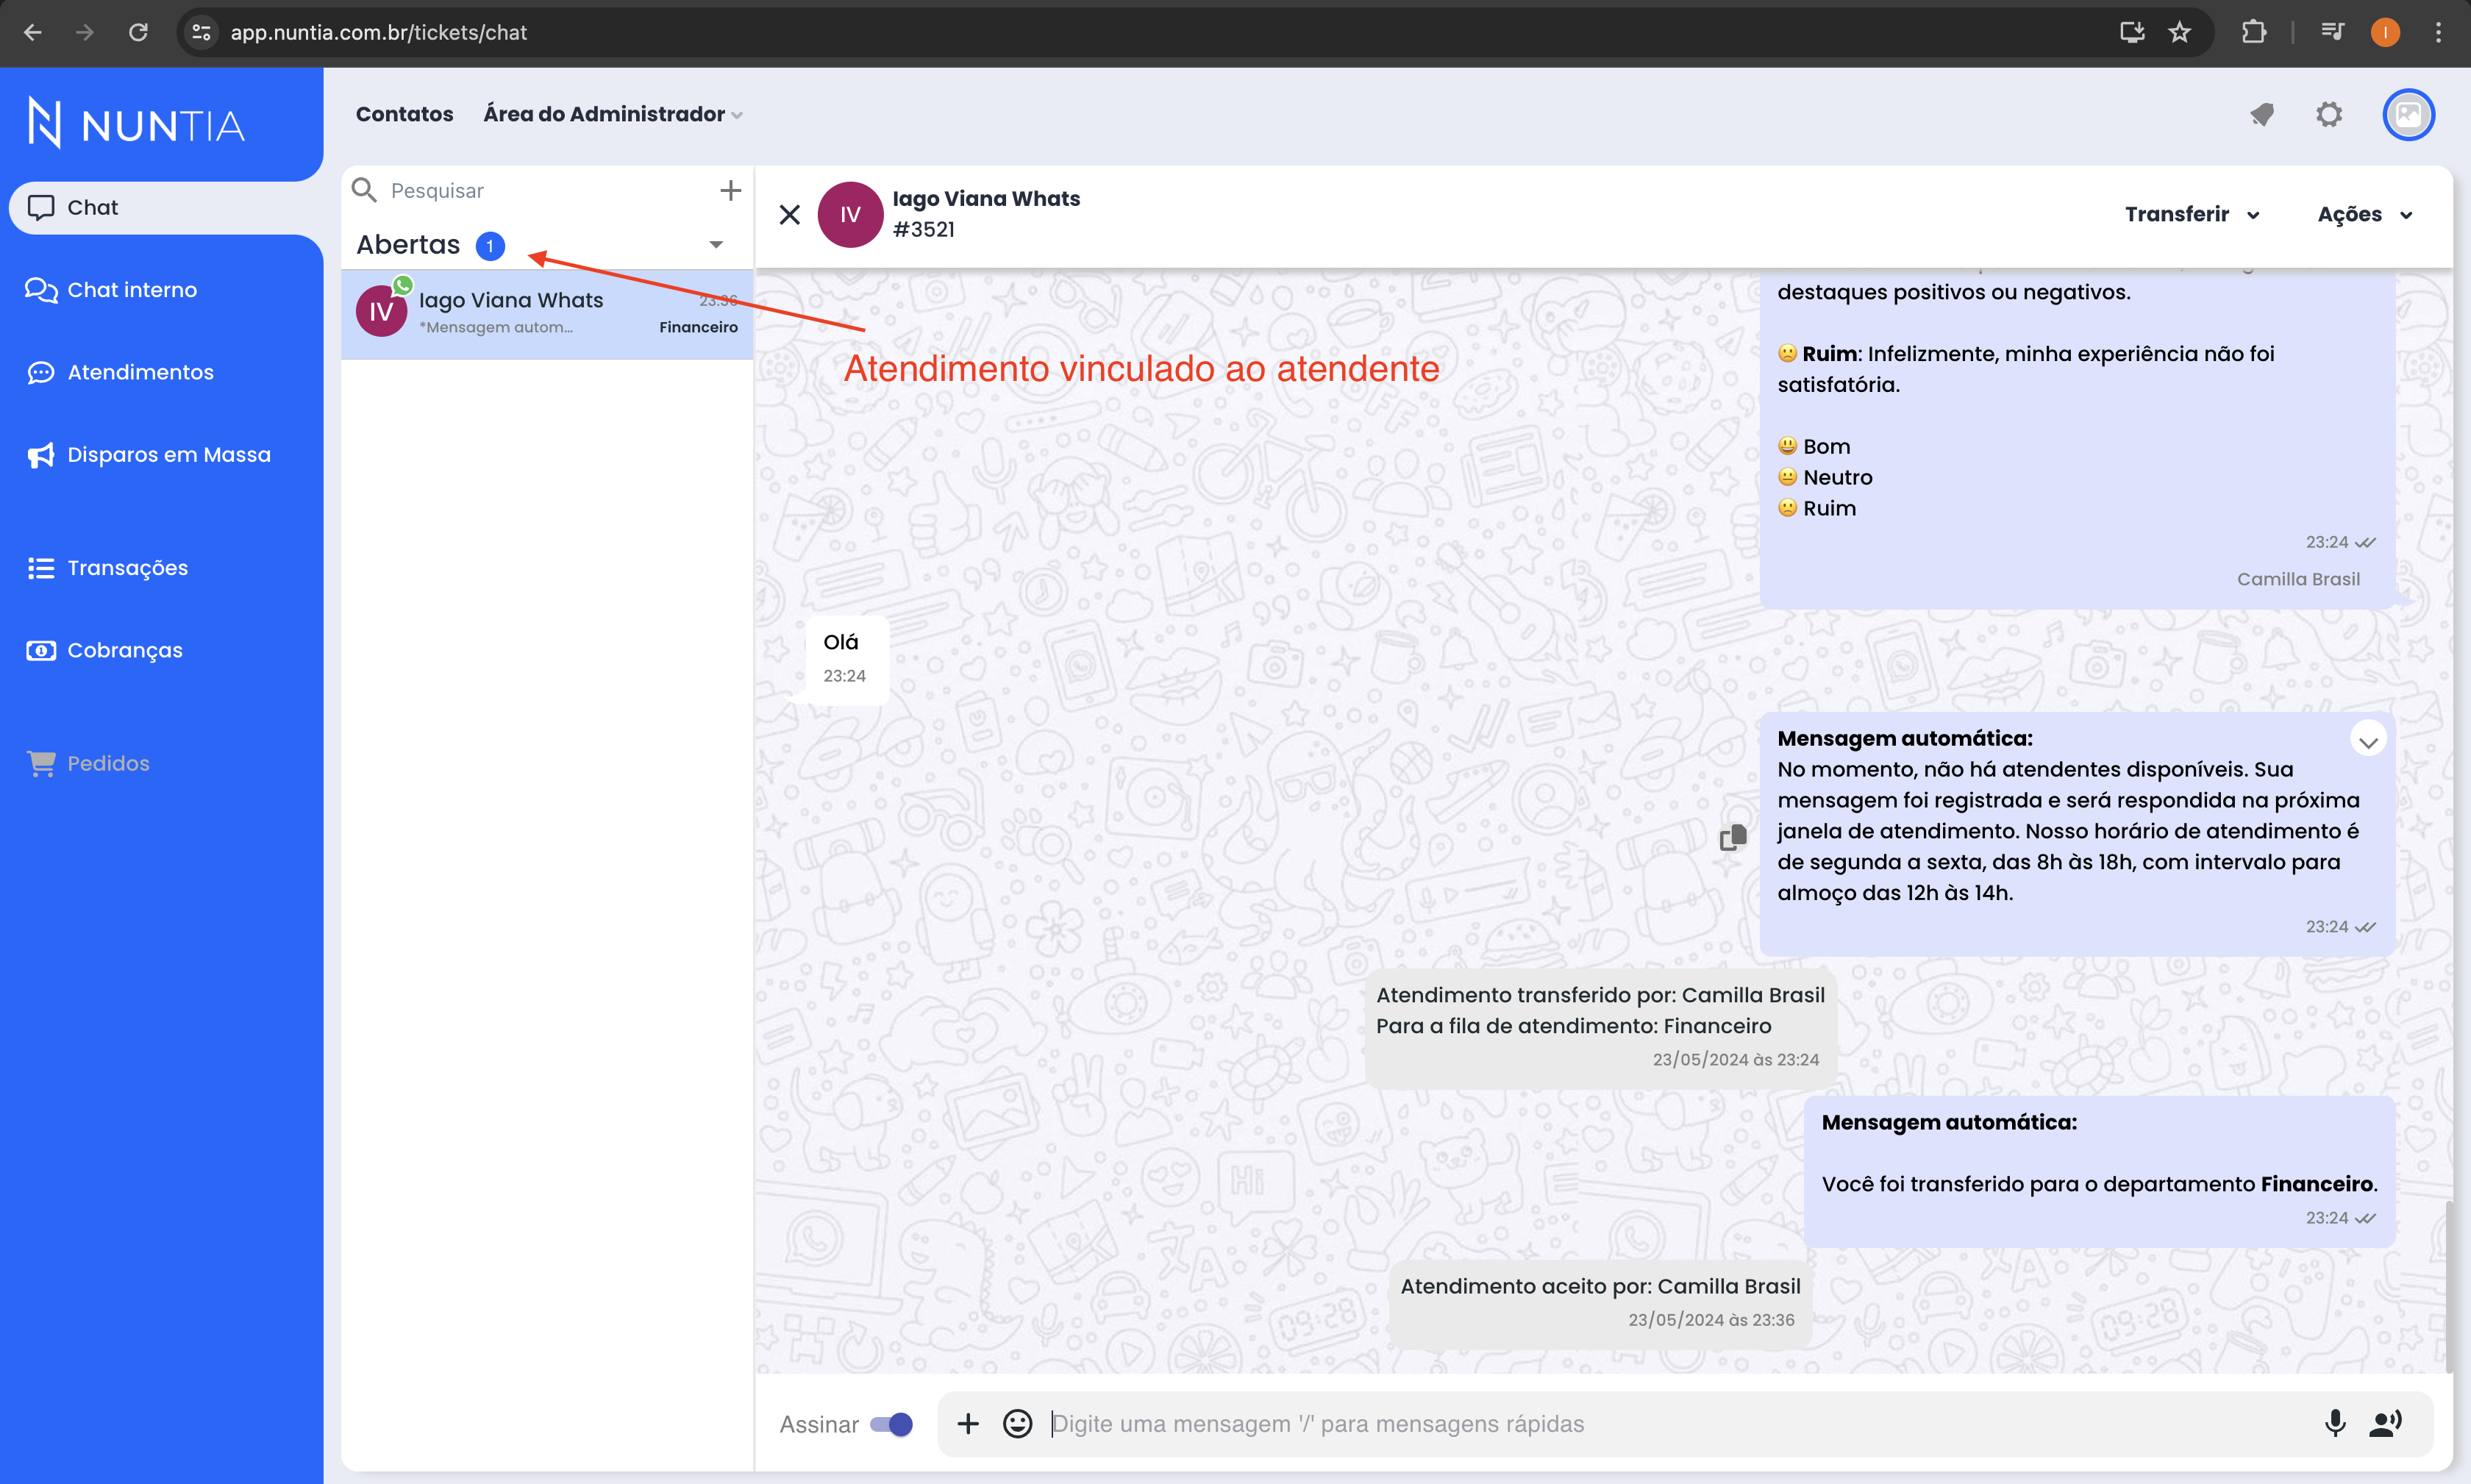This screenshot has width=2471, height=1484.
Task: Click site info icon in address bar
Action: tap(201, 32)
